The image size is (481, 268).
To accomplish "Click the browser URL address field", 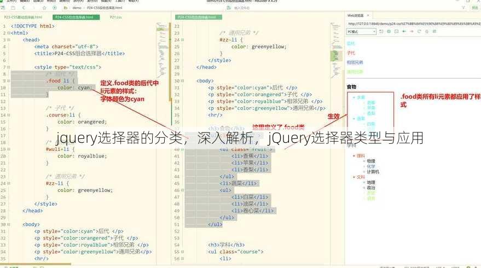I will click(414, 24).
